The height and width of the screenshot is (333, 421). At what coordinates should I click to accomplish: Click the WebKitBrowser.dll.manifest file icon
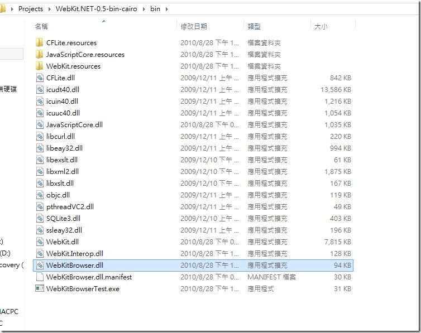[40, 277]
